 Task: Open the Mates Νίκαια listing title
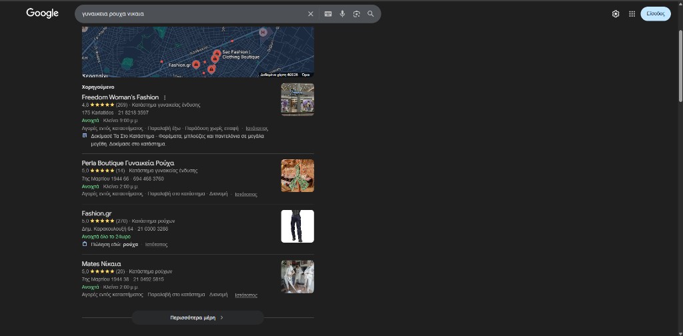coord(101,264)
